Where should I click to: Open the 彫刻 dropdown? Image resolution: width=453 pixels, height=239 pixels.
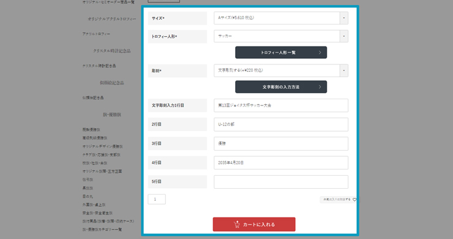pyautogui.click(x=281, y=70)
